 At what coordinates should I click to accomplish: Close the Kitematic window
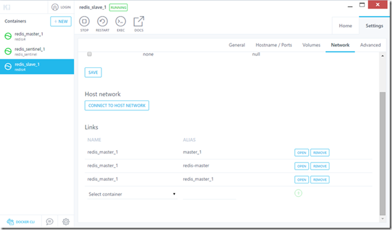click(x=377, y=4)
